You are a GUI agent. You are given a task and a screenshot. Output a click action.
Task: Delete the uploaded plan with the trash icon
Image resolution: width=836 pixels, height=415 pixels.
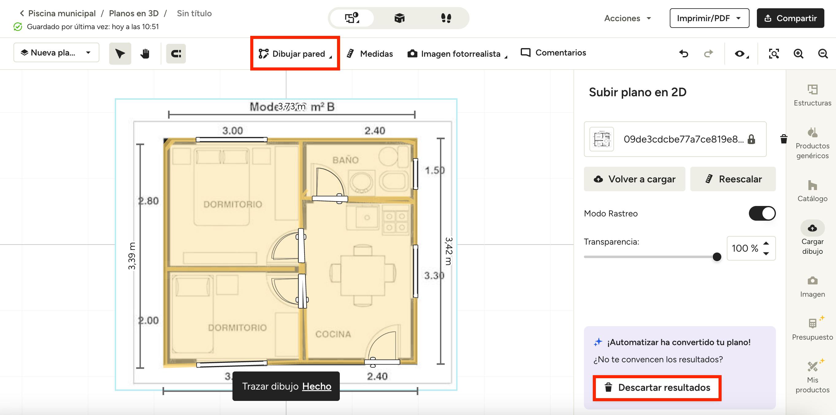coord(784,139)
